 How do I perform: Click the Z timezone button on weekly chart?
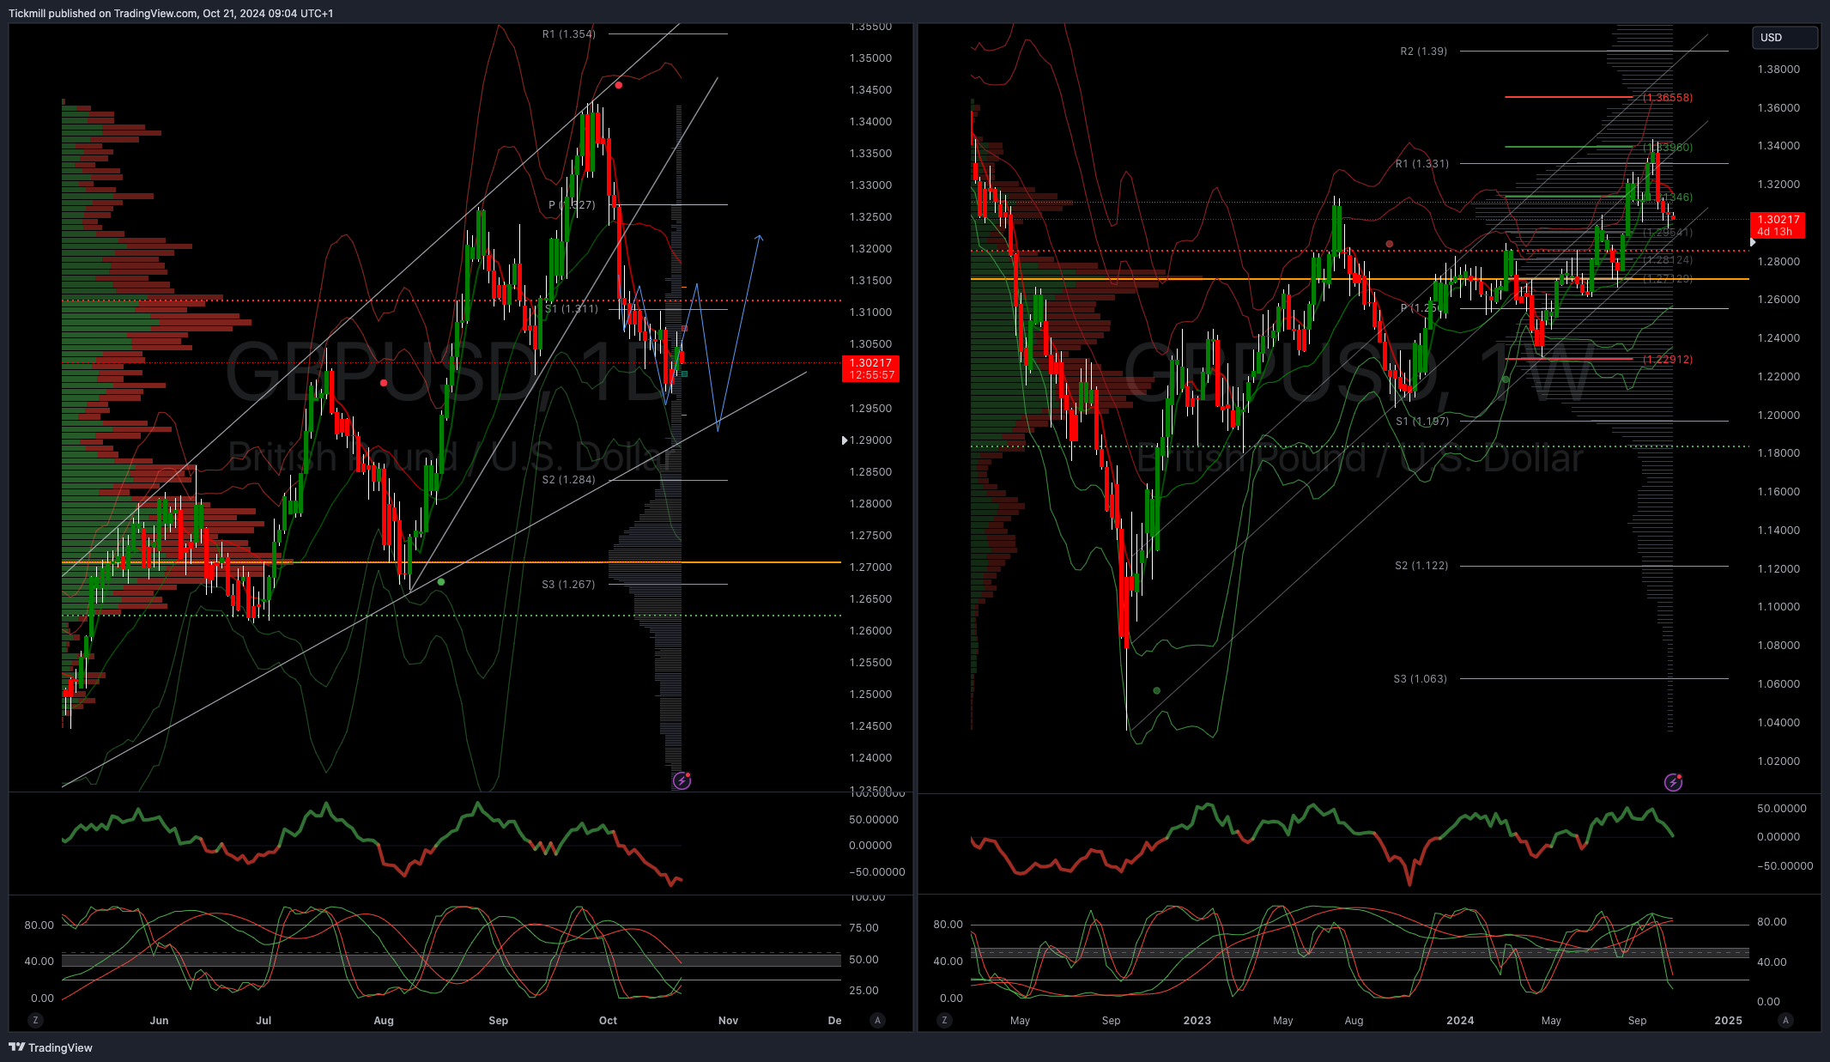tap(944, 1020)
